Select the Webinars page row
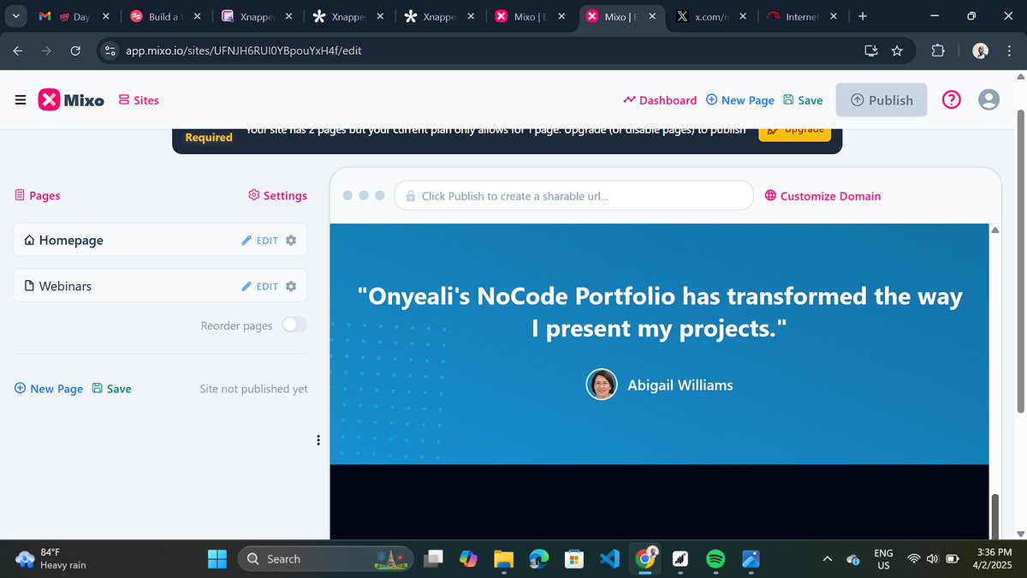This screenshot has height=578, width=1027. [160, 285]
